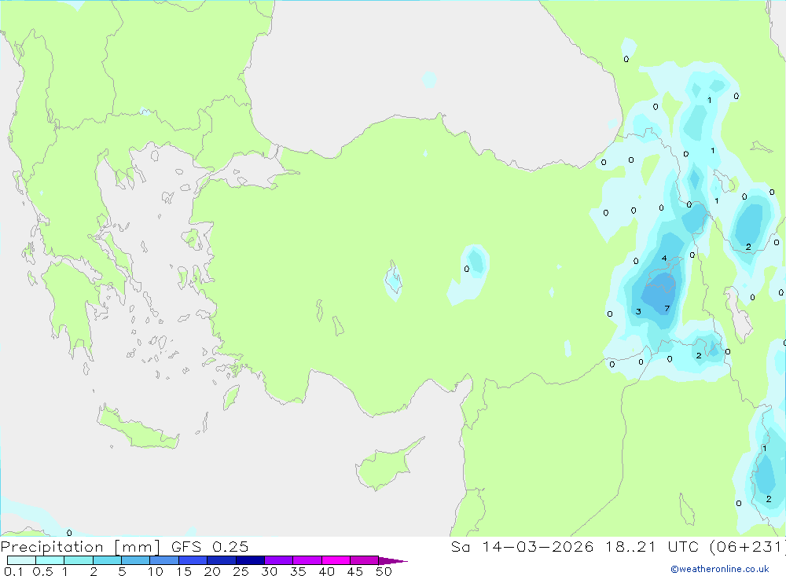The image size is (786, 576).
Task: Click the precipitation value '3' on the map
Action: click(x=638, y=311)
